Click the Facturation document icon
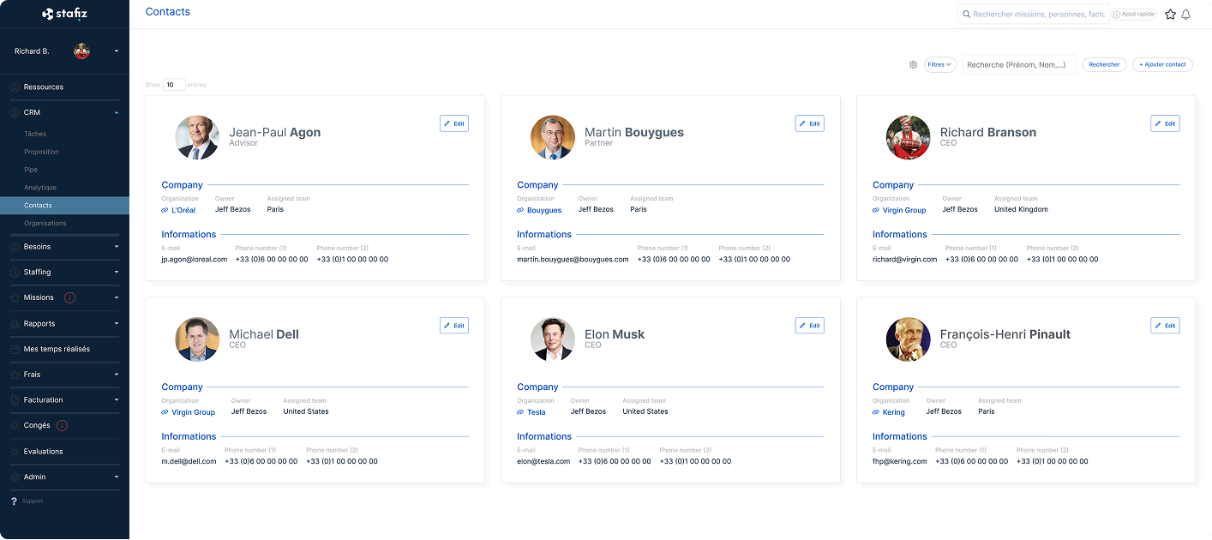 15,400
